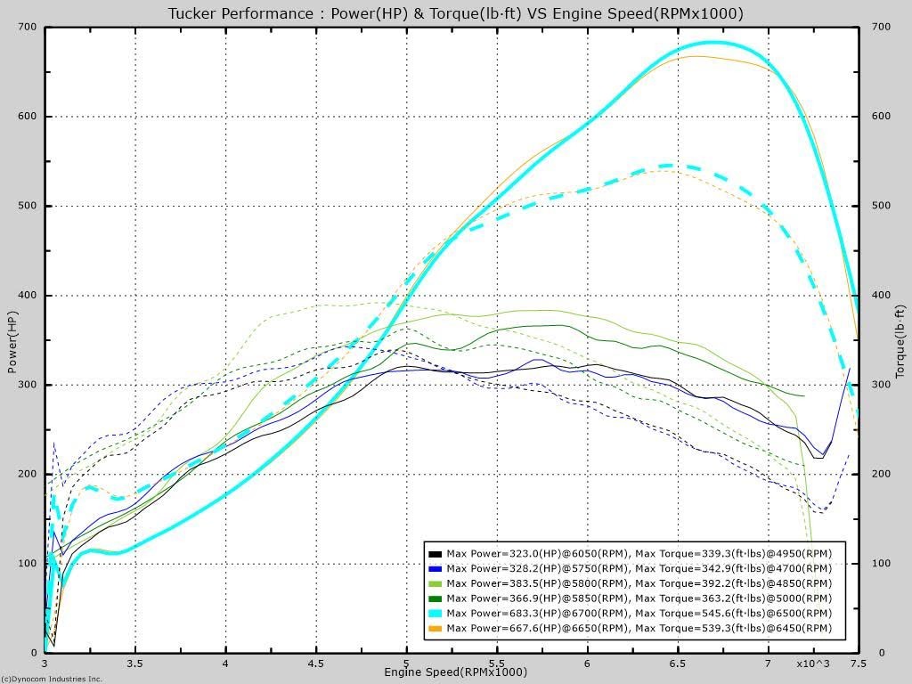Image resolution: width=912 pixels, height=684 pixels.
Task: Click the '700' tick on the Power axis
Action: (x=28, y=27)
